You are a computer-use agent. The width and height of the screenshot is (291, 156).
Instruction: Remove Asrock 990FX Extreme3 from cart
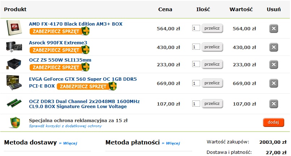click(274, 47)
